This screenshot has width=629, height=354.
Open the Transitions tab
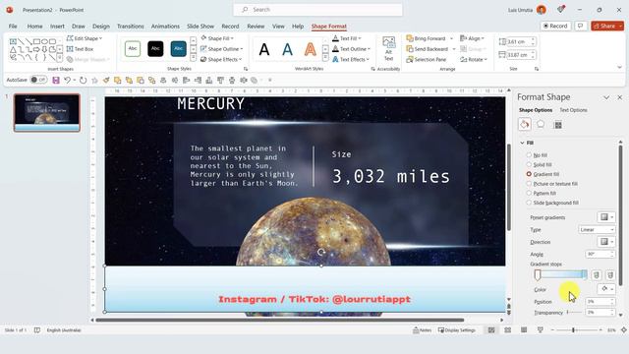130,27
